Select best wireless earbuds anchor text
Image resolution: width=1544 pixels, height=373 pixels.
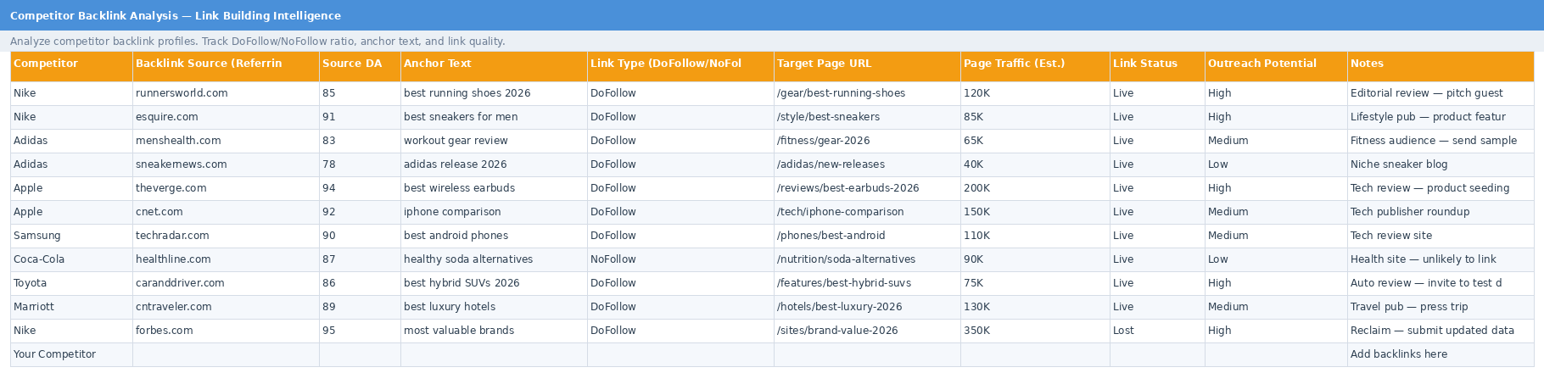coord(494,189)
